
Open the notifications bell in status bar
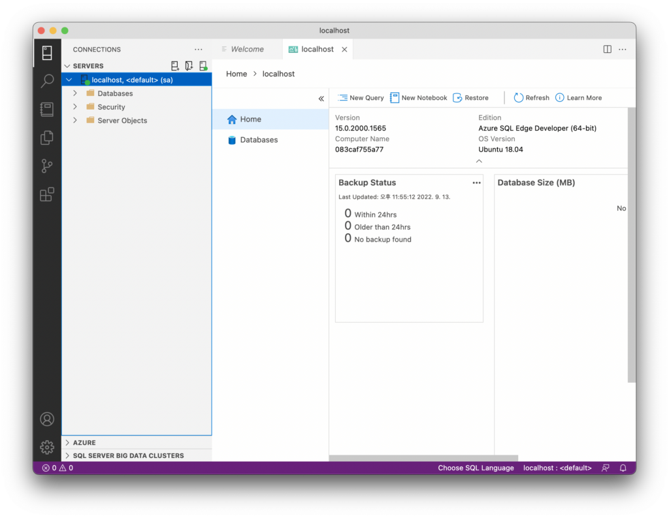click(623, 468)
